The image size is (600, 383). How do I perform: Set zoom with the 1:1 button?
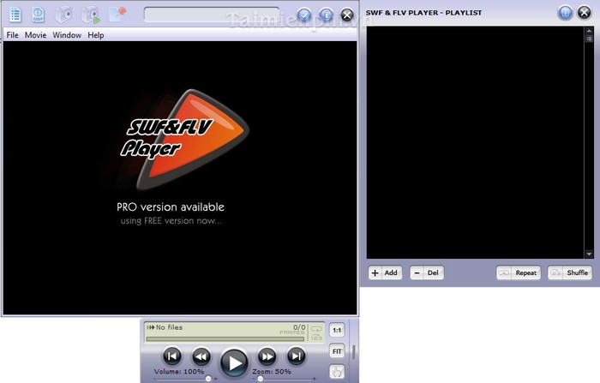tap(337, 330)
